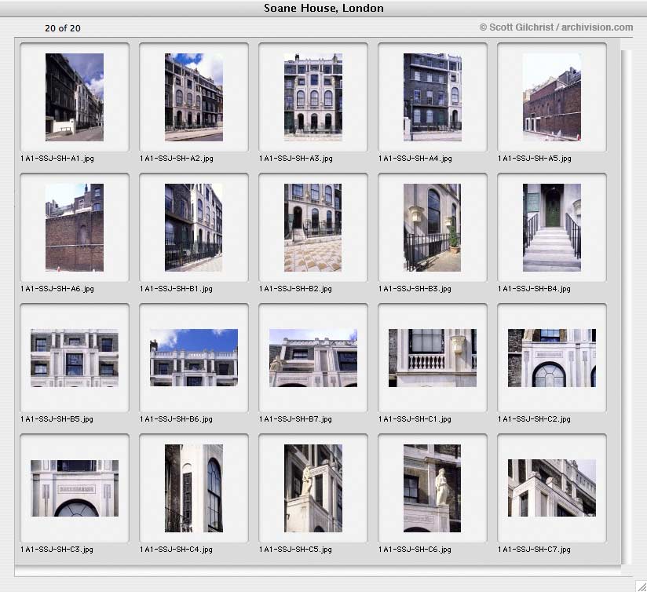This screenshot has height=592, width=647.
Task: Click the filename 1A1-SSJ-SH-C1.jpg
Action: [x=415, y=419]
